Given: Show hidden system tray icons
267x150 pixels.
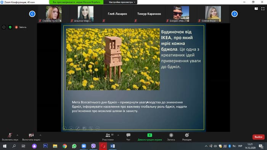Looking at the screenshot, I should (206, 146).
